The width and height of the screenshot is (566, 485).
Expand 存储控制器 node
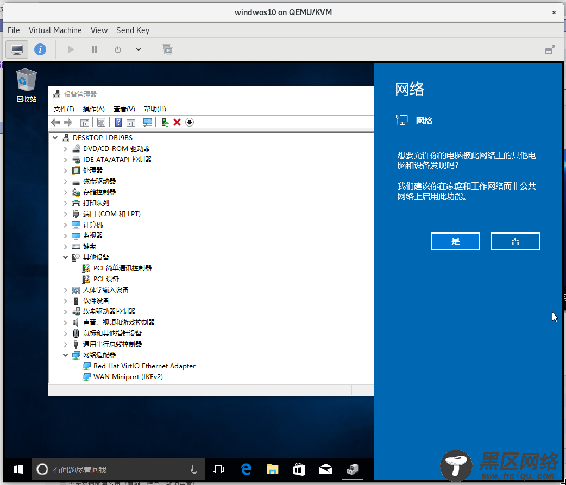pyautogui.click(x=65, y=192)
